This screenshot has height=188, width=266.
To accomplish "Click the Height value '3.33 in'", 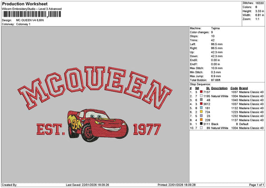I will (259, 11).
